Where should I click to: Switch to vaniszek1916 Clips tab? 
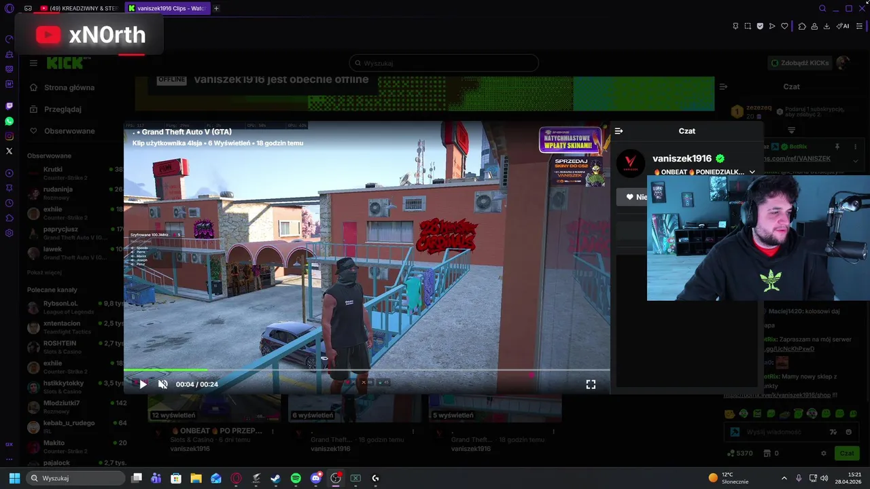(167, 9)
